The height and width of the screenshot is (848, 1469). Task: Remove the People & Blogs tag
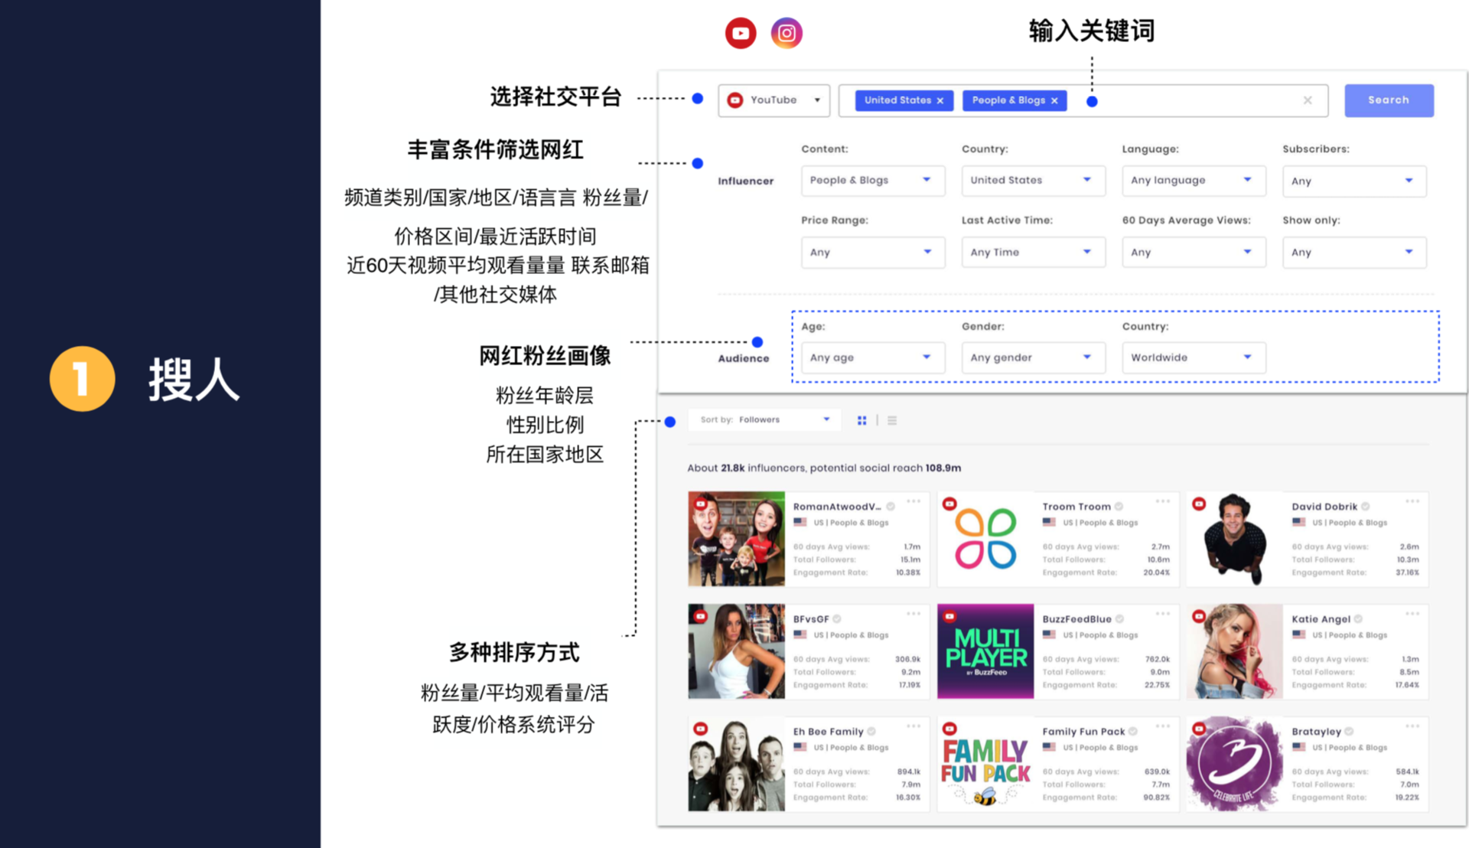point(1054,101)
